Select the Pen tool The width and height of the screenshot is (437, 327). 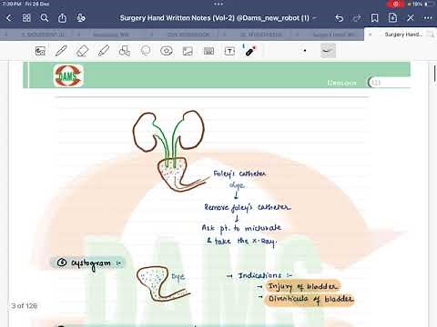pos(61,51)
